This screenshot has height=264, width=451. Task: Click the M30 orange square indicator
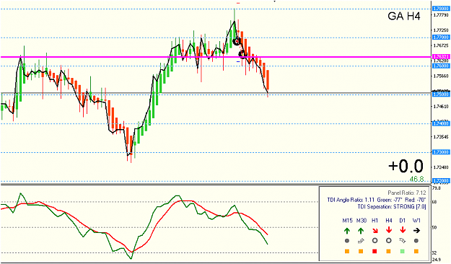pyautogui.click(x=361, y=251)
